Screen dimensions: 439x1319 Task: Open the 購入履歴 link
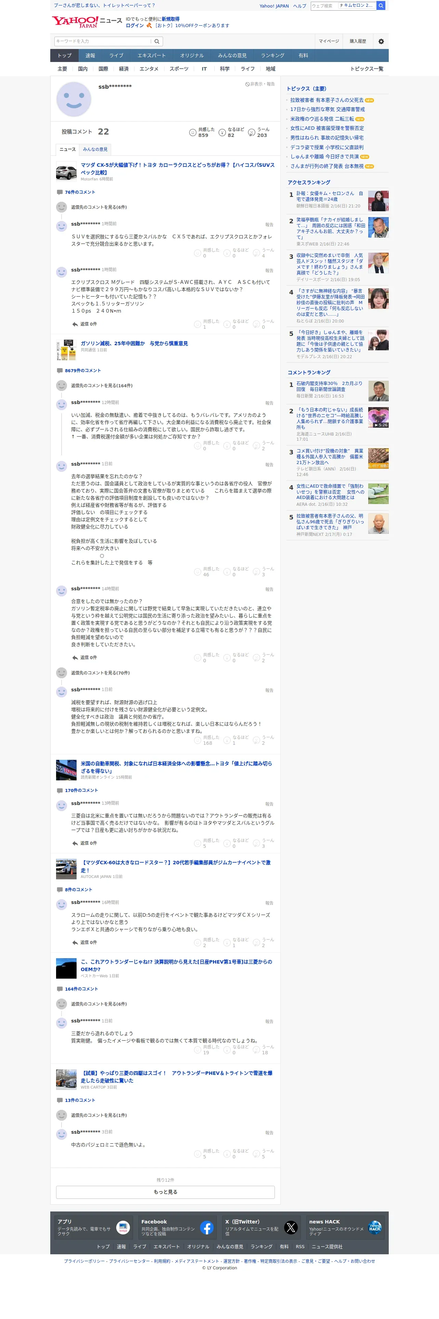coord(358,41)
